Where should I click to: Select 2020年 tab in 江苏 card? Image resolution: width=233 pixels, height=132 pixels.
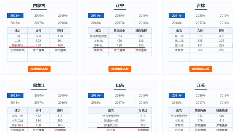[x=201, y=96]
